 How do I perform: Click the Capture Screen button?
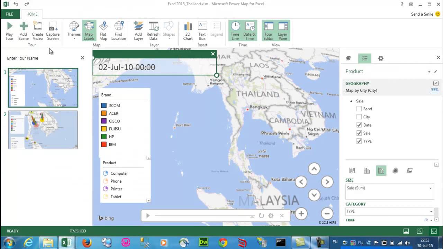pos(53,31)
